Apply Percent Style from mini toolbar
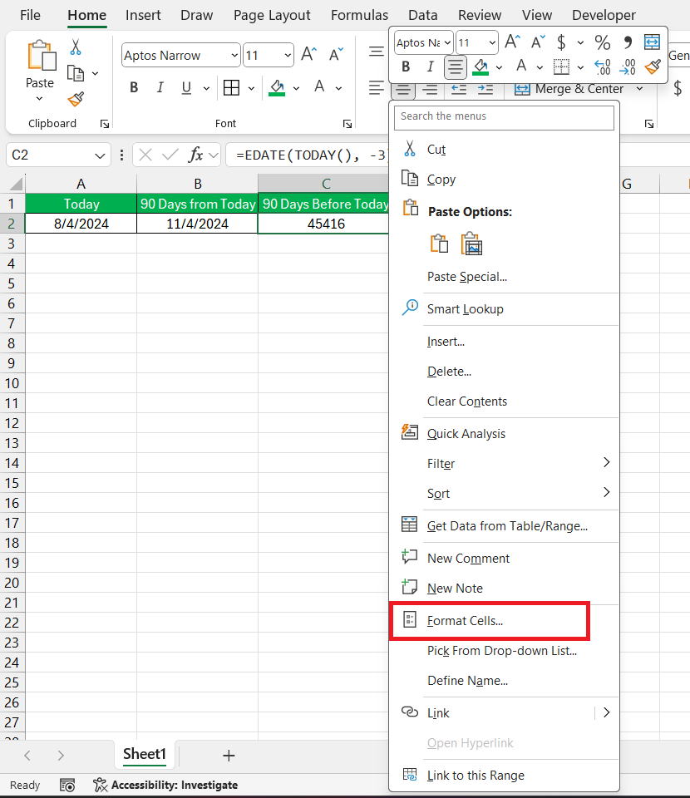 tap(603, 42)
